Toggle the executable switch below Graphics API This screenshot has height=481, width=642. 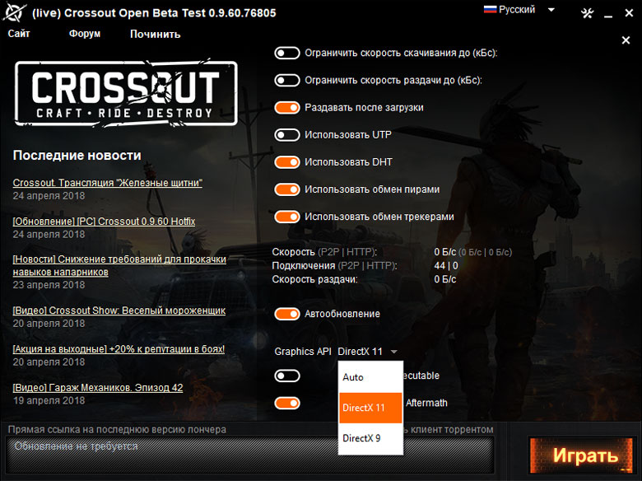tap(287, 376)
